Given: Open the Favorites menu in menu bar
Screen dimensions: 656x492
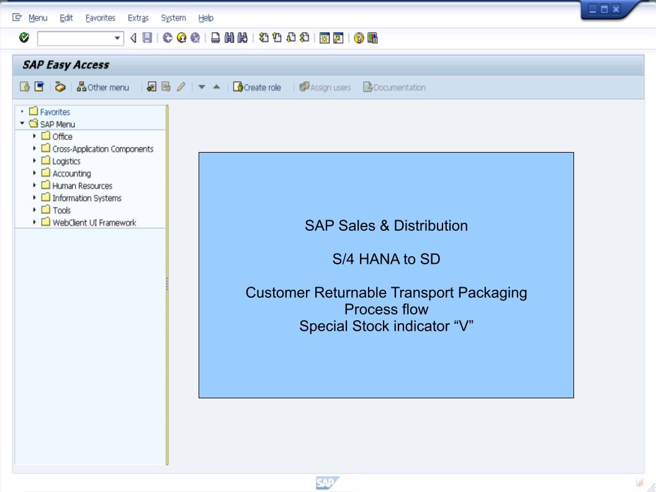Looking at the screenshot, I should 101,18.
